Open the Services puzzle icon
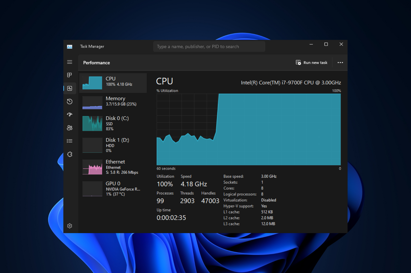This screenshot has height=273, width=411. (70, 154)
